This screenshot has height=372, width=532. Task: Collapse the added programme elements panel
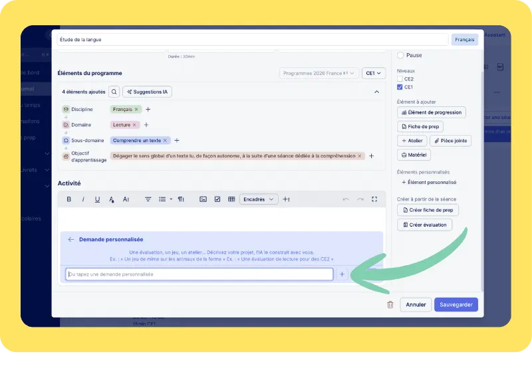[376, 92]
